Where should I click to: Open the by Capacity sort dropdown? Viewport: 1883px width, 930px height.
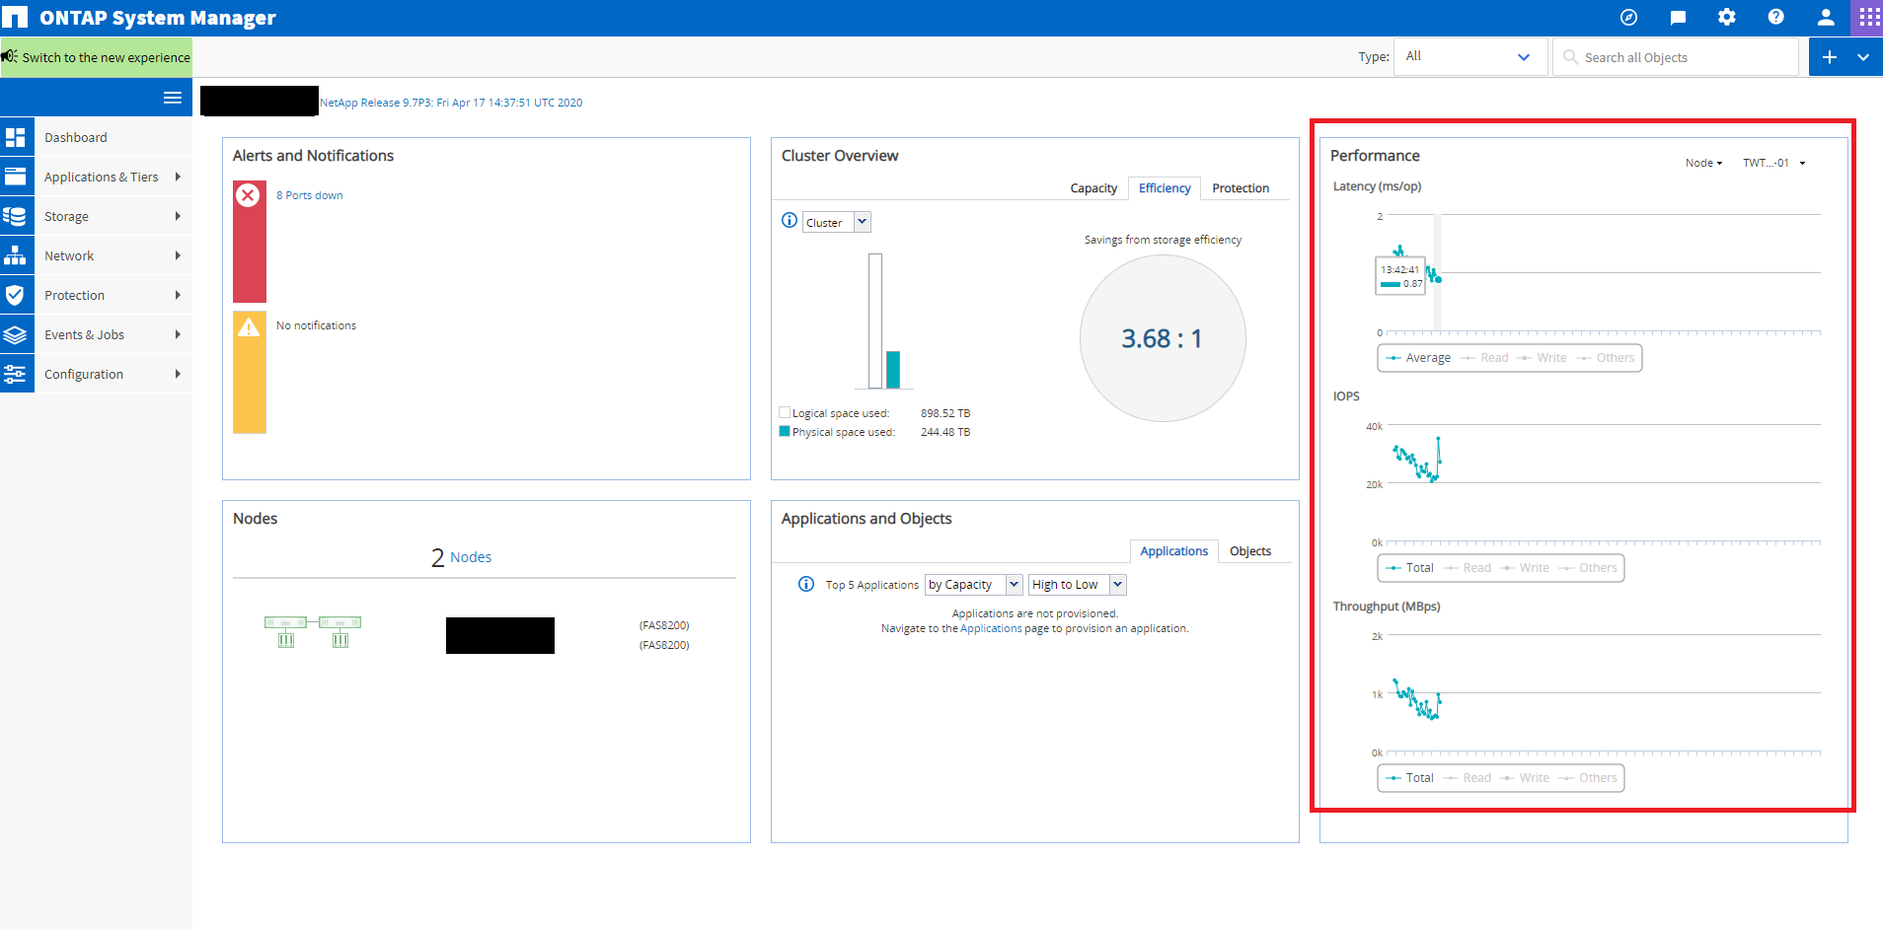click(x=973, y=585)
